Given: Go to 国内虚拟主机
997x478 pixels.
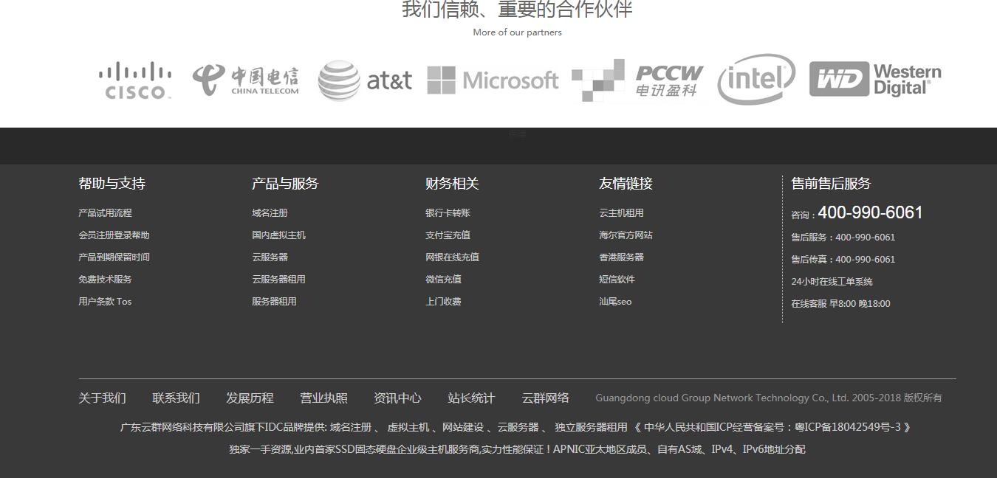Looking at the screenshot, I should coord(278,235).
